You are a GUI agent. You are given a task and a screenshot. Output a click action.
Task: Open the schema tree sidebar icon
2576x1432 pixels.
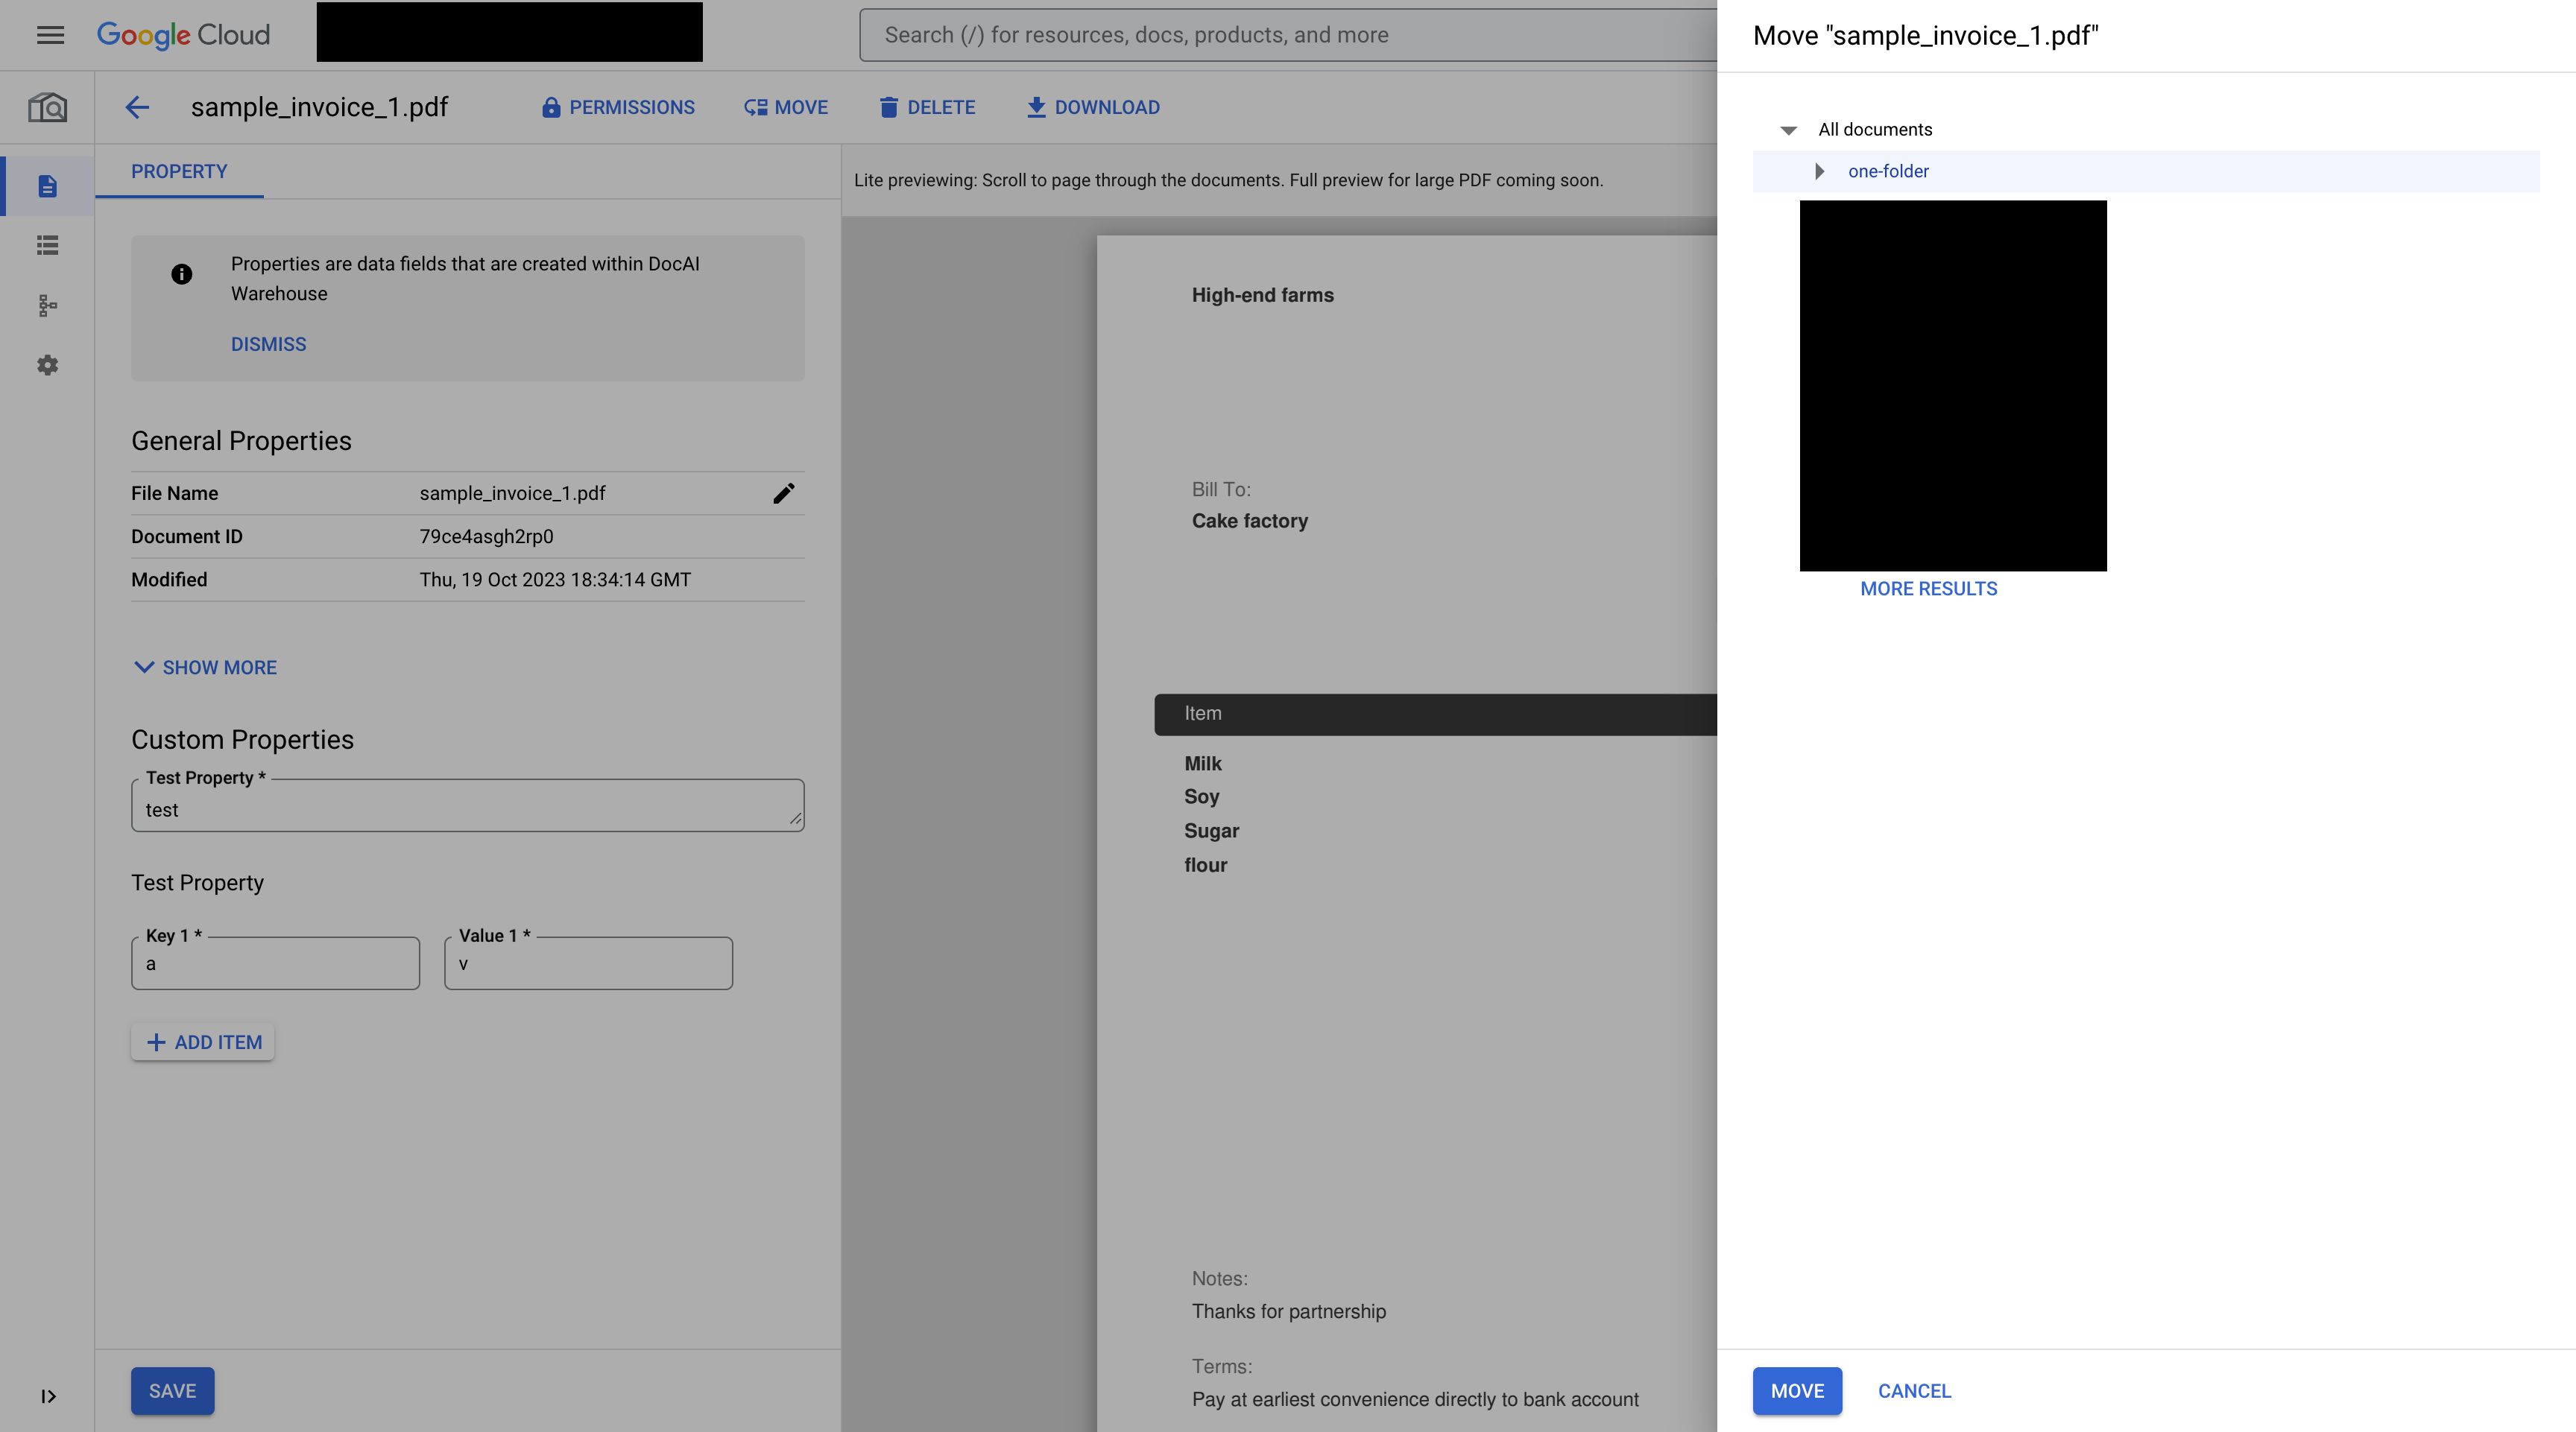(47, 305)
